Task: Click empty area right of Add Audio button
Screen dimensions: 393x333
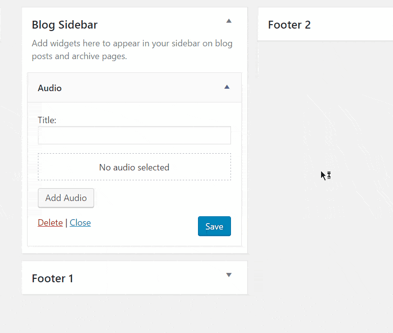Action: pos(163,198)
